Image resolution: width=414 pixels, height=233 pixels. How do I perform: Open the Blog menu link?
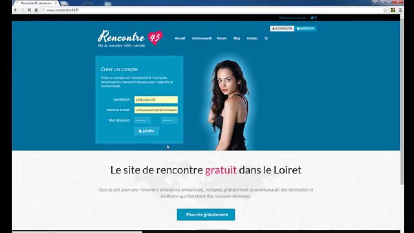click(x=237, y=38)
